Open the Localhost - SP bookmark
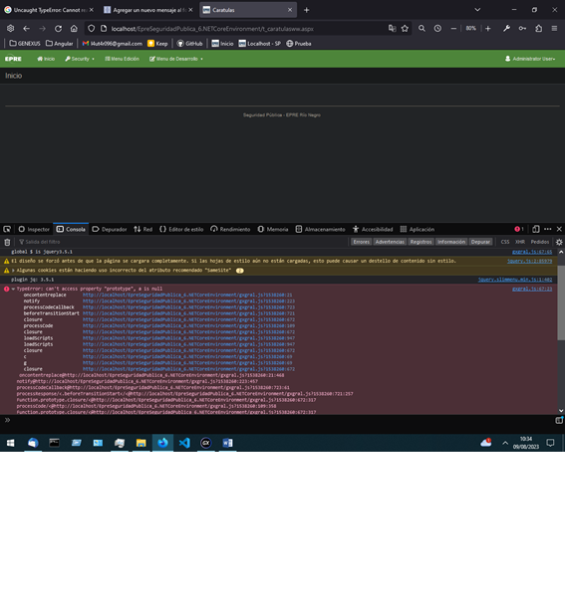 click(259, 44)
